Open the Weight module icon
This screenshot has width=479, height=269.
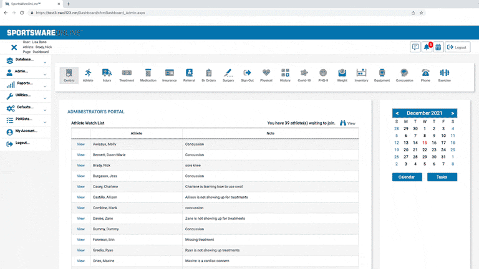342,75
